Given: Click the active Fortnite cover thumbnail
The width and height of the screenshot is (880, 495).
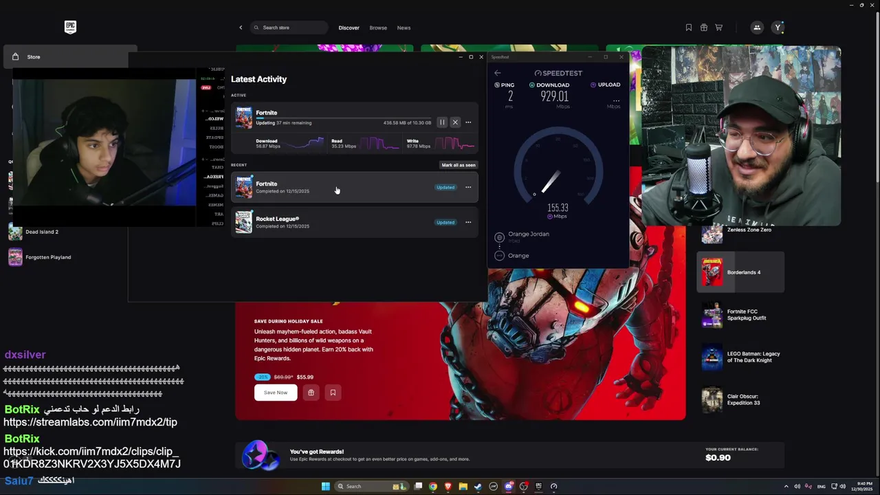Looking at the screenshot, I should point(244,118).
